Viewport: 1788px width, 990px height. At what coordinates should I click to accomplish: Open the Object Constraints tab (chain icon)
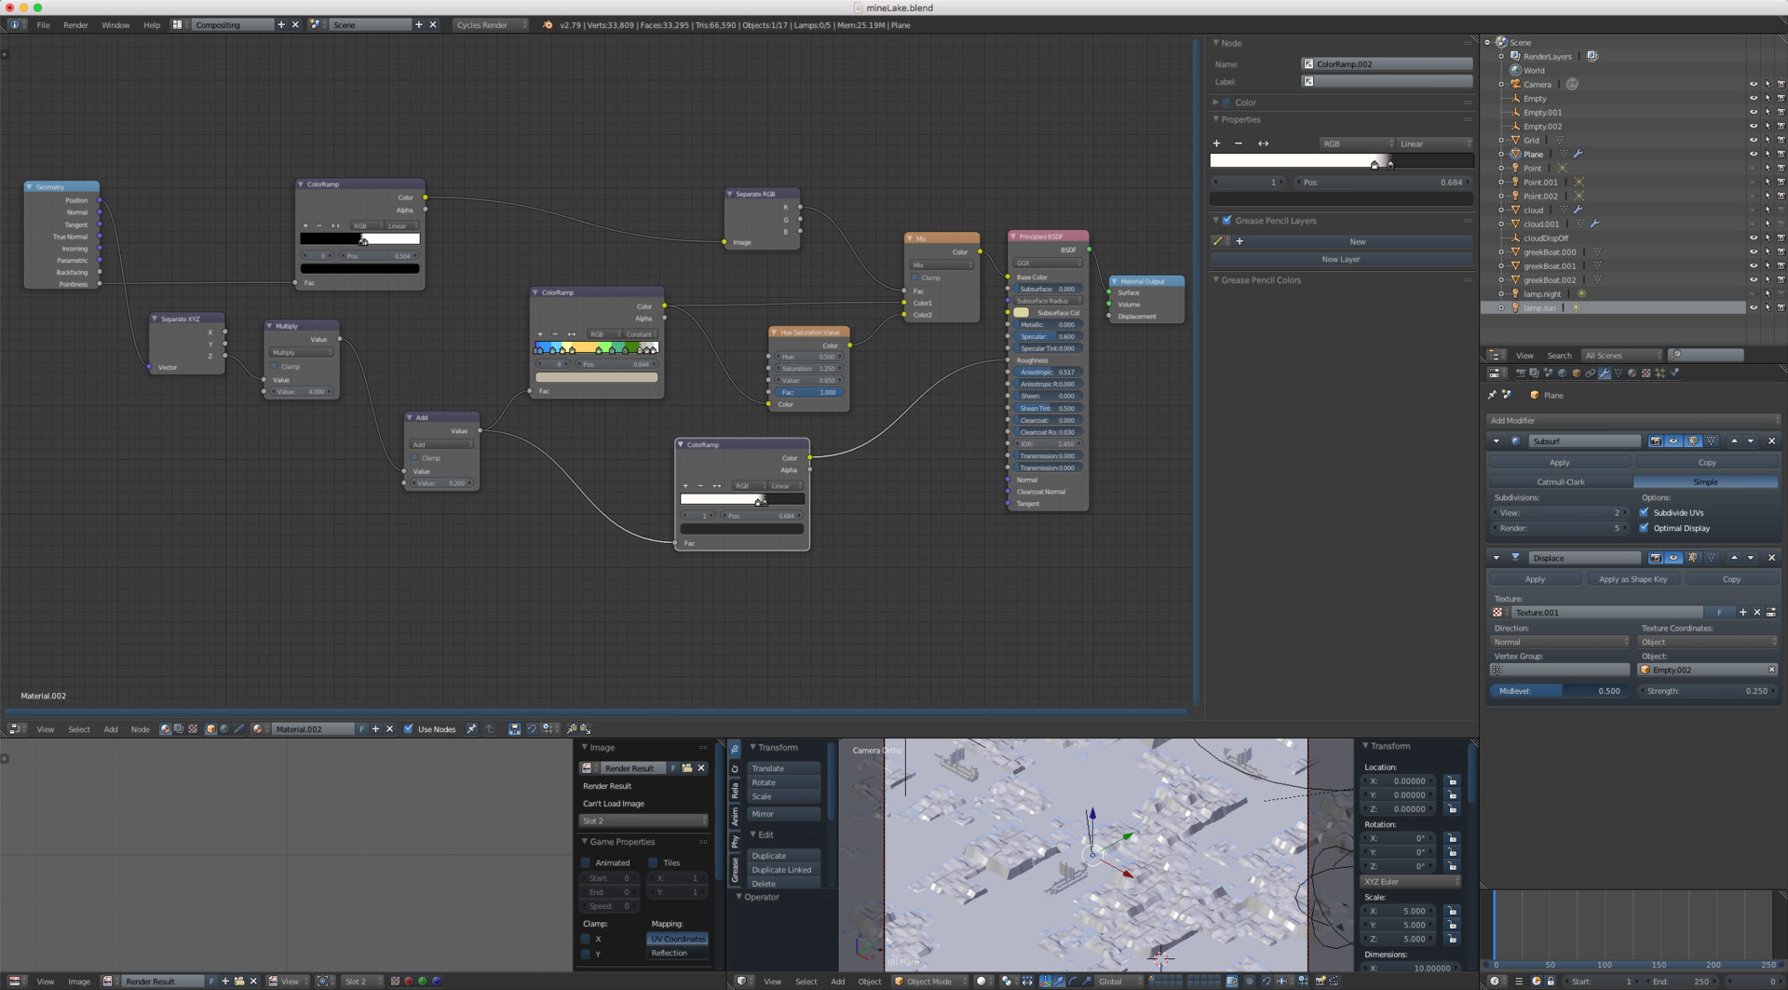(1590, 373)
